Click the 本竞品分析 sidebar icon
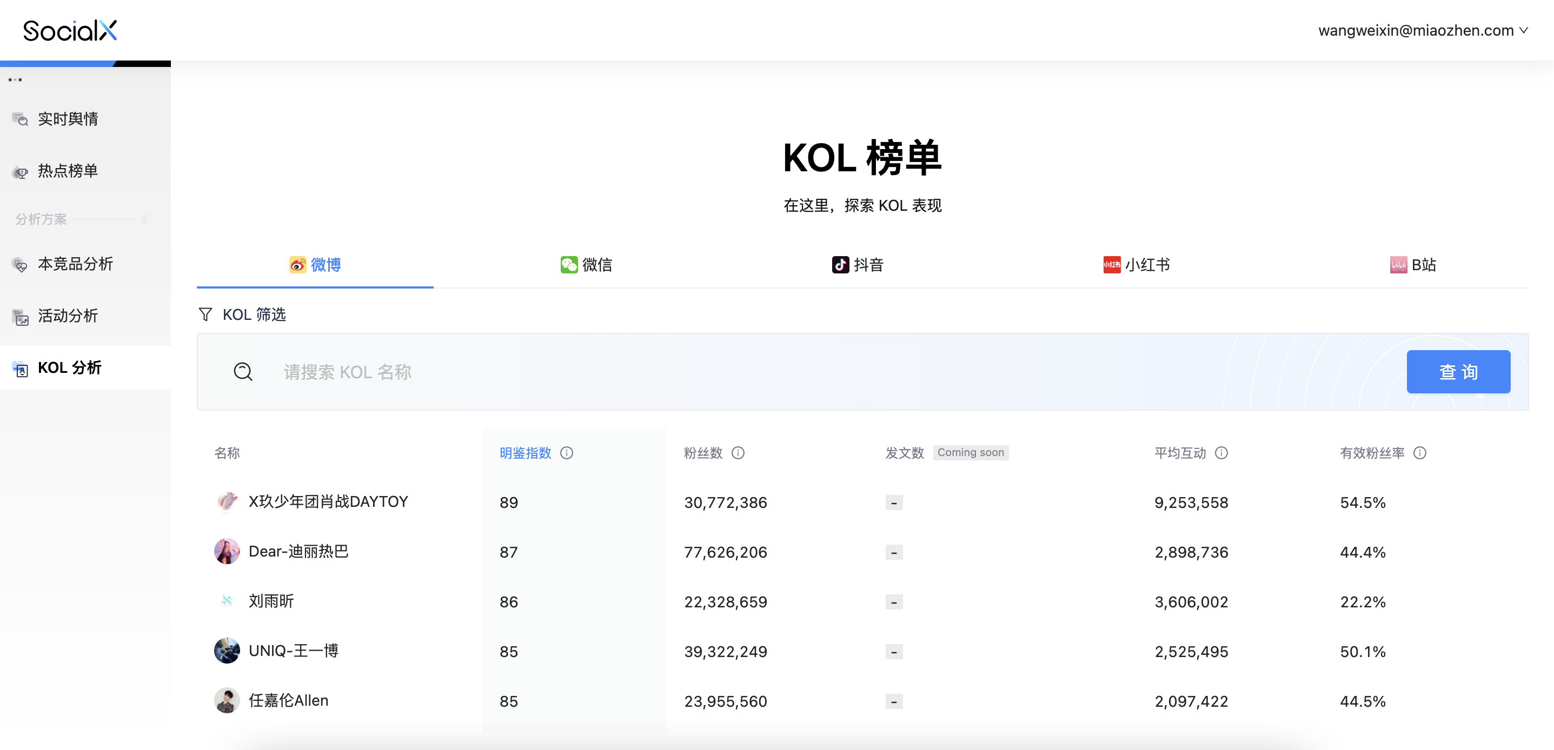Viewport: 1554px width, 750px height. pyautogui.click(x=21, y=265)
